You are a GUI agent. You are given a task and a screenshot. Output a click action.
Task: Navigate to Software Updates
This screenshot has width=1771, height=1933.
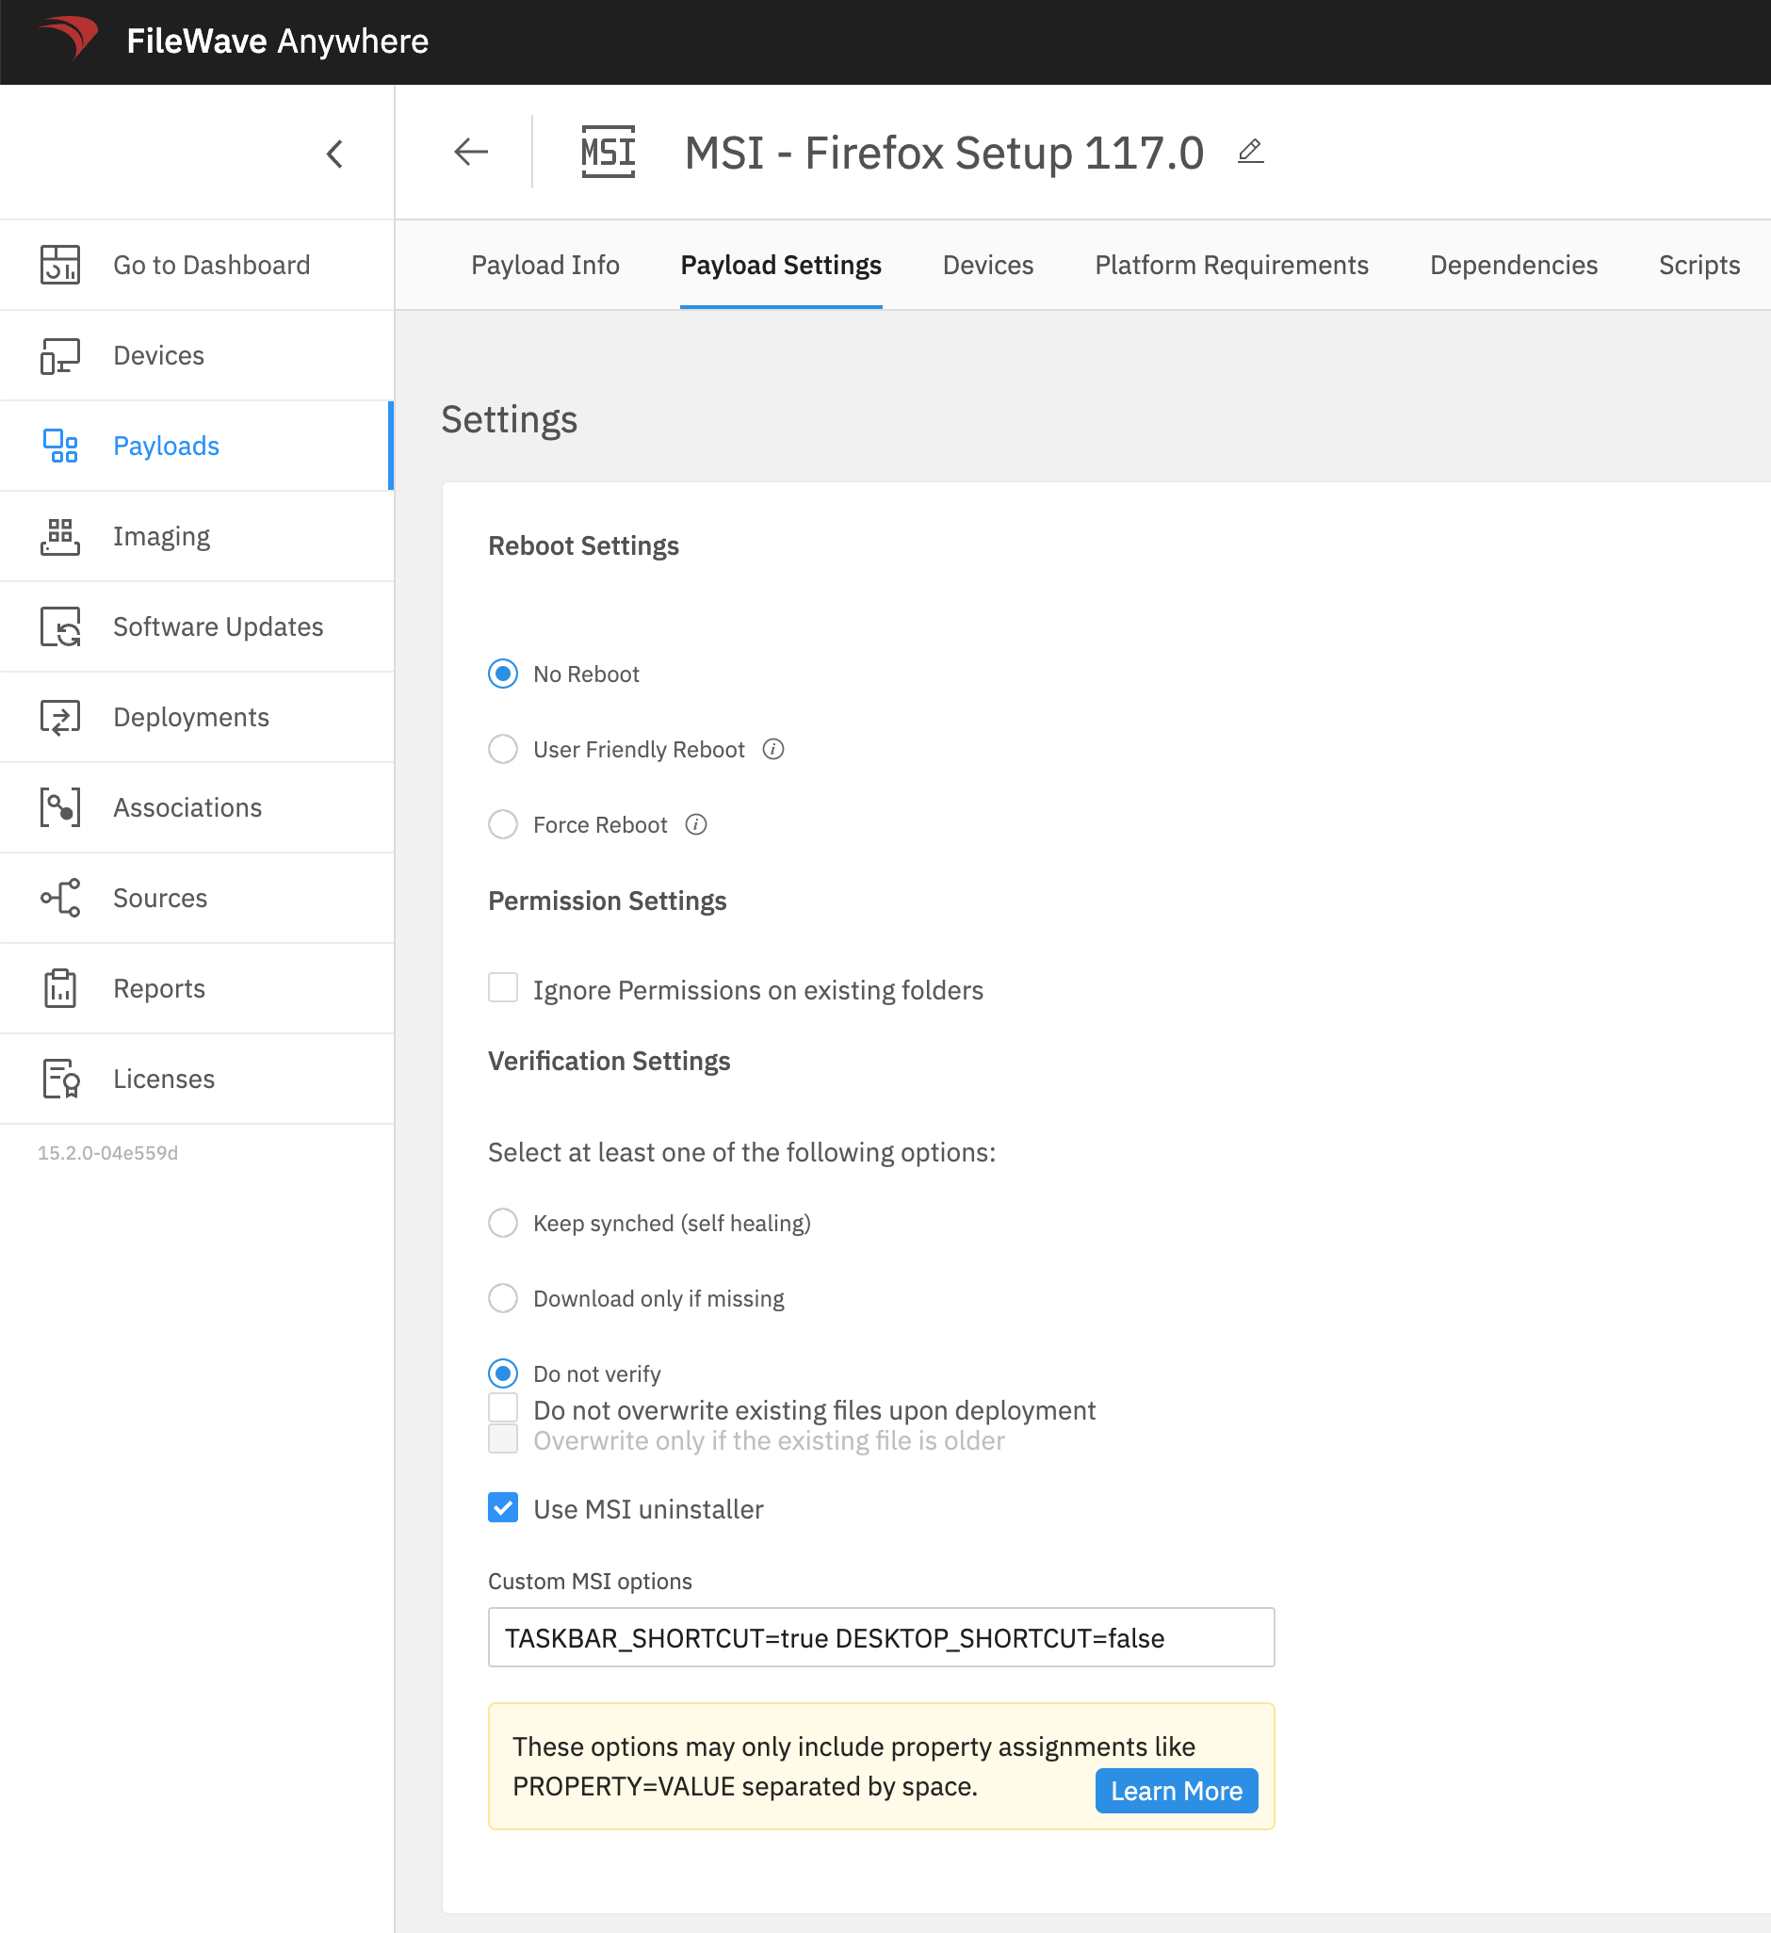(219, 627)
